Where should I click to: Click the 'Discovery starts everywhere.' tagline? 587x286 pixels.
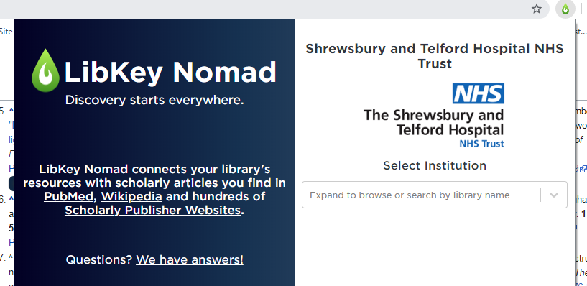(154, 101)
